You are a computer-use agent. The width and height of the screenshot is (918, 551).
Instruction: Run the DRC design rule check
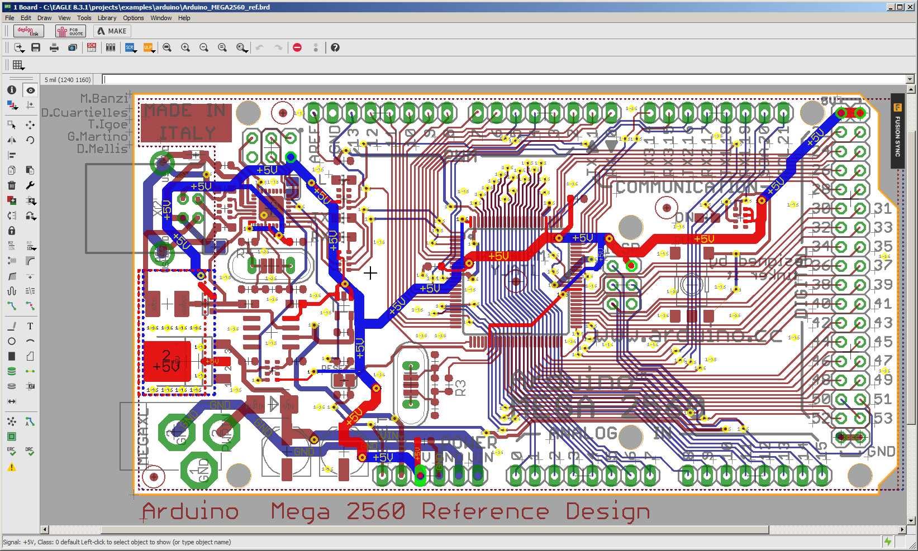pyautogui.click(x=30, y=451)
